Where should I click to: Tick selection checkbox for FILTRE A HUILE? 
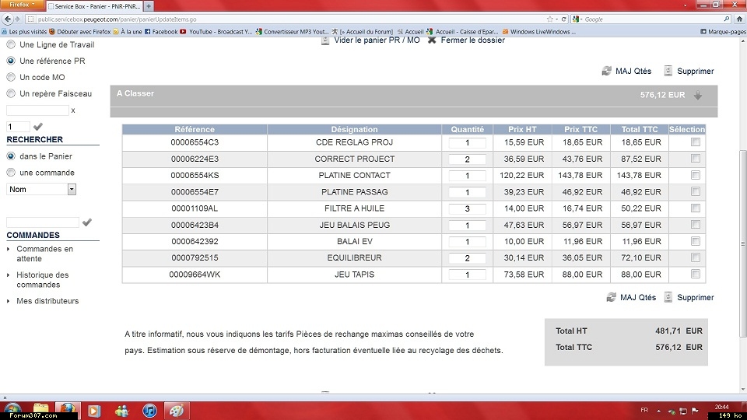(x=696, y=208)
